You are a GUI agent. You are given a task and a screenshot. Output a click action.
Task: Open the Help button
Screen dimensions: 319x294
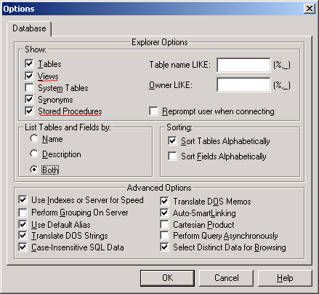click(x=285, y=278)
